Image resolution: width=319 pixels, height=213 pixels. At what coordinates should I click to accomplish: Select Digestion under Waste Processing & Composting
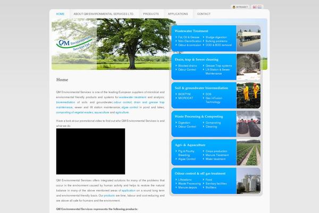(184, 123)
